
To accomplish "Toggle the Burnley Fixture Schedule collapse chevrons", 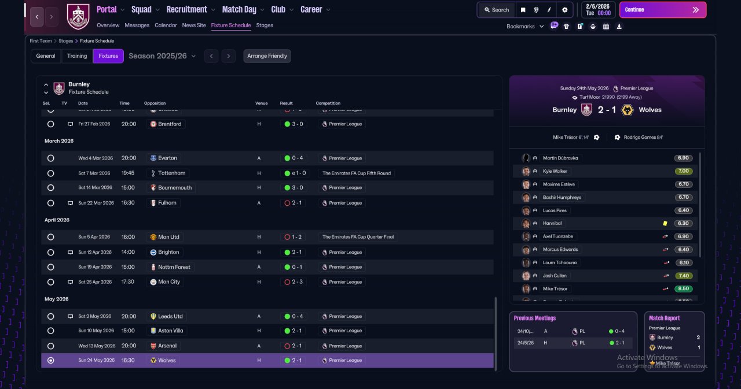I will pyautogui.click(x=46, y=88).
